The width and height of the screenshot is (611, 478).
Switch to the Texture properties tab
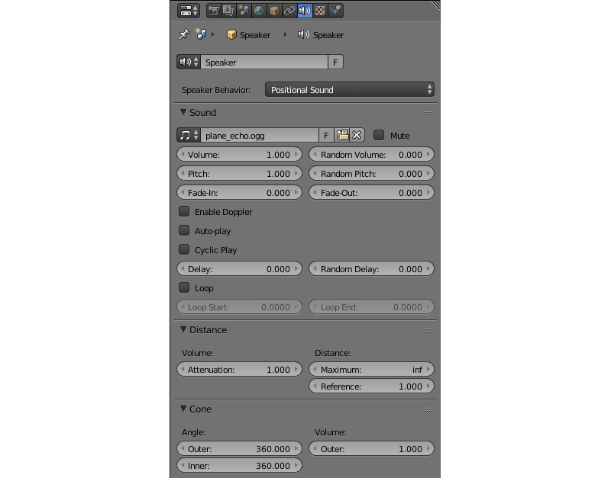coord(320,11)
